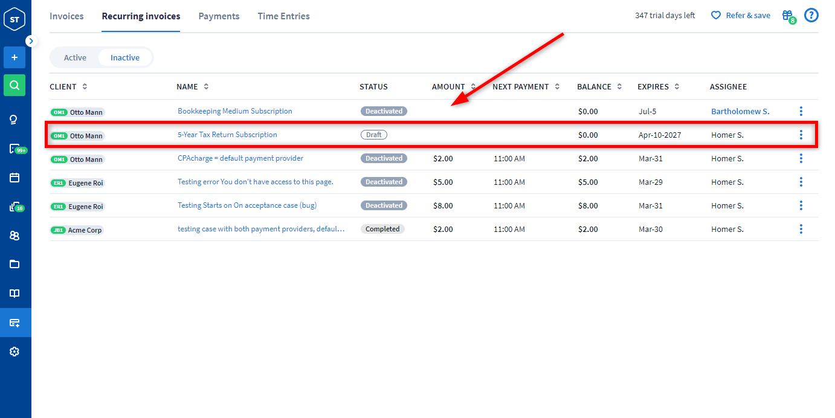835x418 pixels.
Task: Open Testing error You don't have access invoice
Action: pyautogui.click(x=256, y=182)
